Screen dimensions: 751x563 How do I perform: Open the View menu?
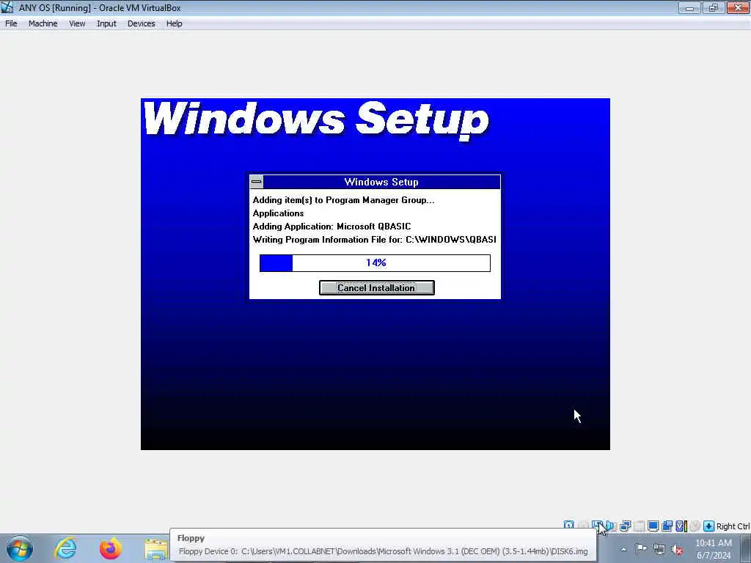pos(77,23)
